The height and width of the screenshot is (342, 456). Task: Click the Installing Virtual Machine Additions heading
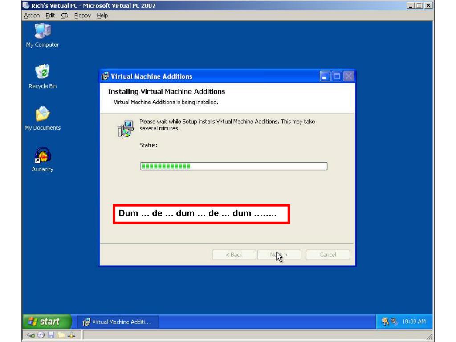coord(167,91)
